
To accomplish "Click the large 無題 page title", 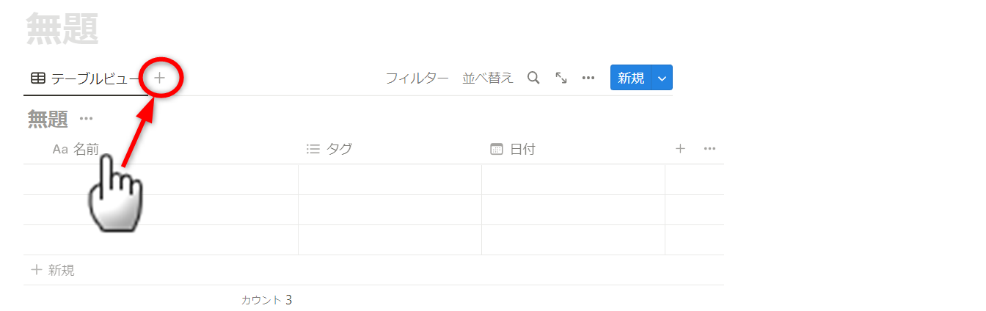I will pyautogui.click(x=62, y=29).
